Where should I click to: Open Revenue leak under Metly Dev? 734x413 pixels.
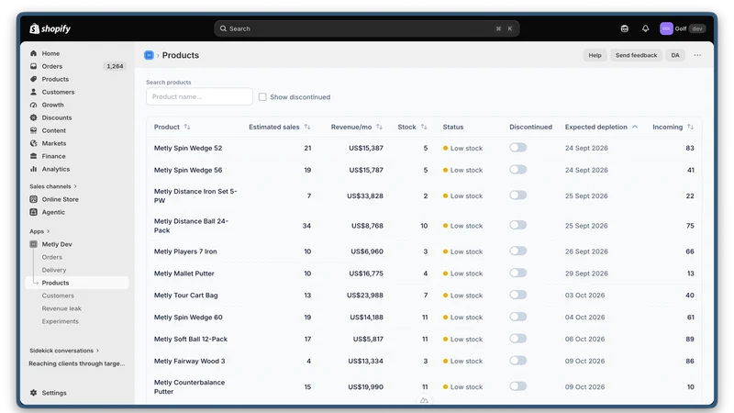[61, 308]
